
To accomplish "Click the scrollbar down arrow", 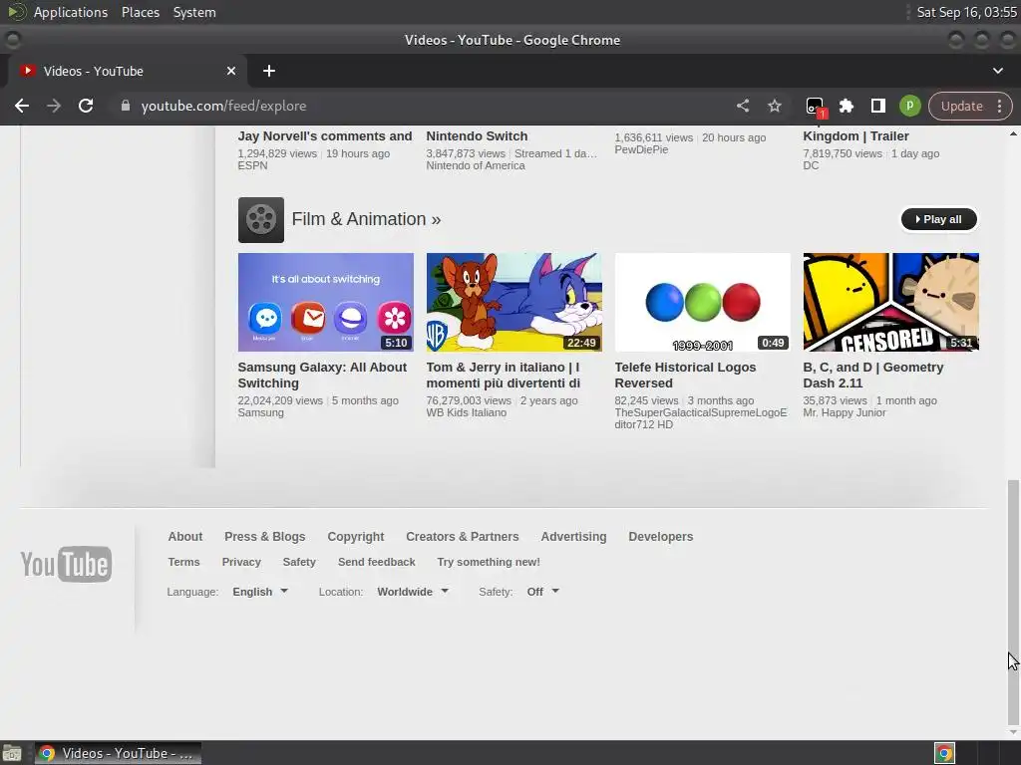I will tap(1013, 732).
